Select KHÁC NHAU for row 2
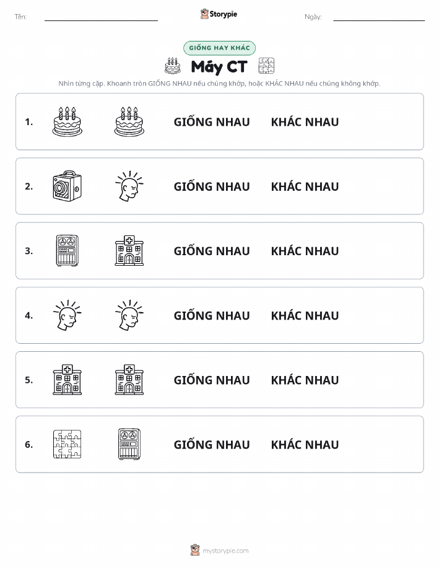The width and height of the screenshot is (439, 568). [305, 186]
